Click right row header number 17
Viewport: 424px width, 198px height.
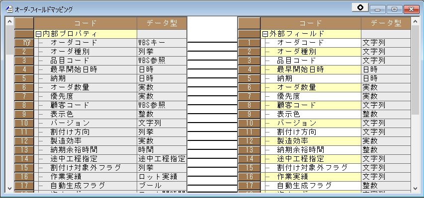[x=249, y=185]
